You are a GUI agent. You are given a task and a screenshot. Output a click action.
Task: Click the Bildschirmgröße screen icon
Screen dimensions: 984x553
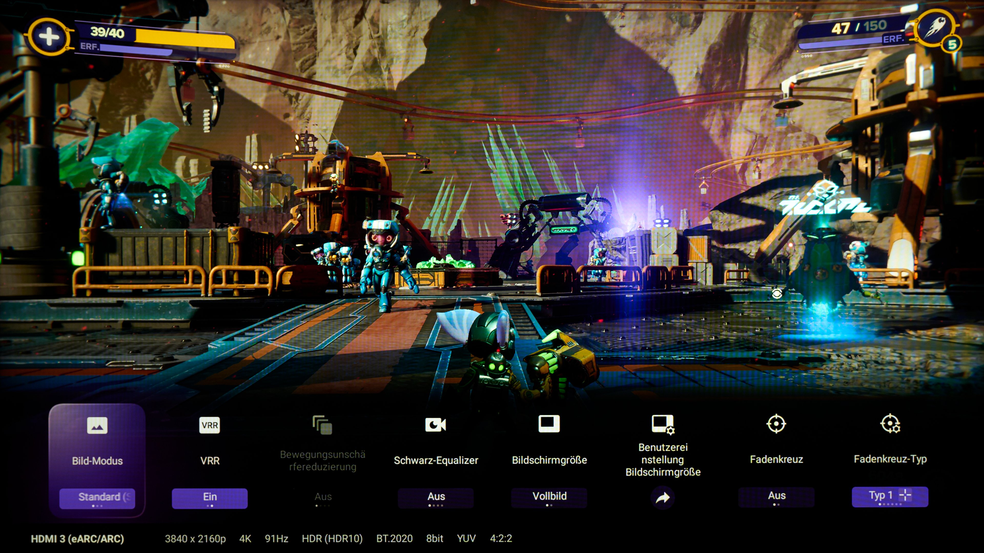(549, 424)
